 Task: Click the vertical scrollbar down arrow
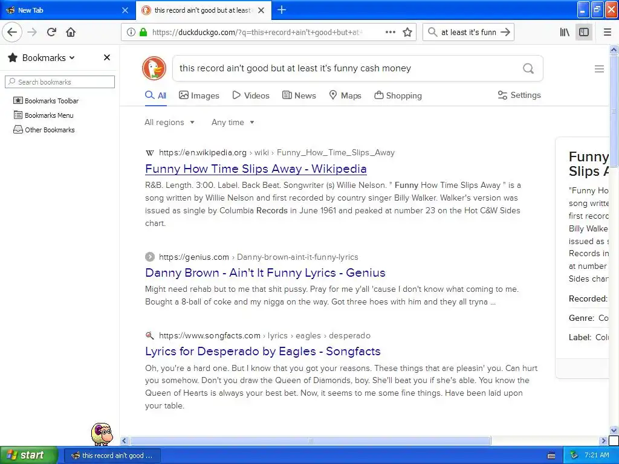click(x=614, y=430)
